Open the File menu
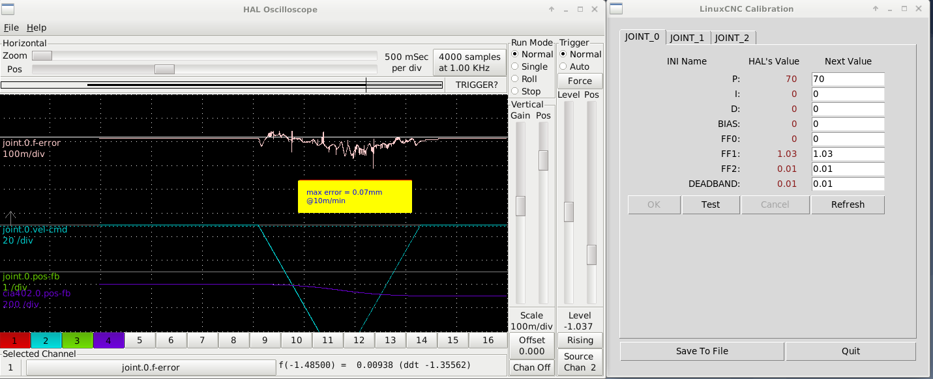933x379 pixels. pos(11,27)
